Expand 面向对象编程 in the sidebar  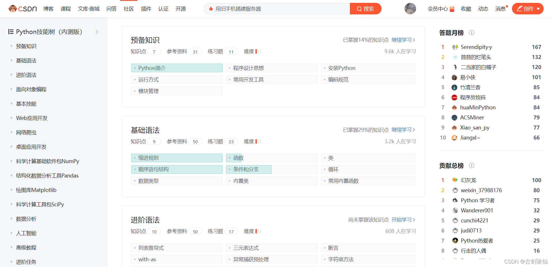coord(12,89)
